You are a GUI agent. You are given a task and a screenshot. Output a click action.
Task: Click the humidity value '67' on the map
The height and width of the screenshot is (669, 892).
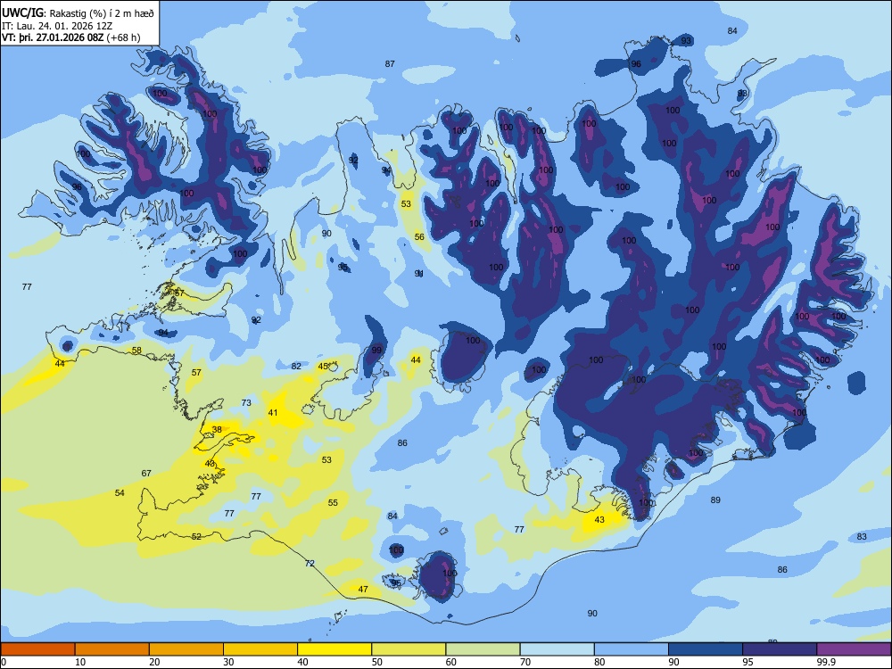[146, 474]
